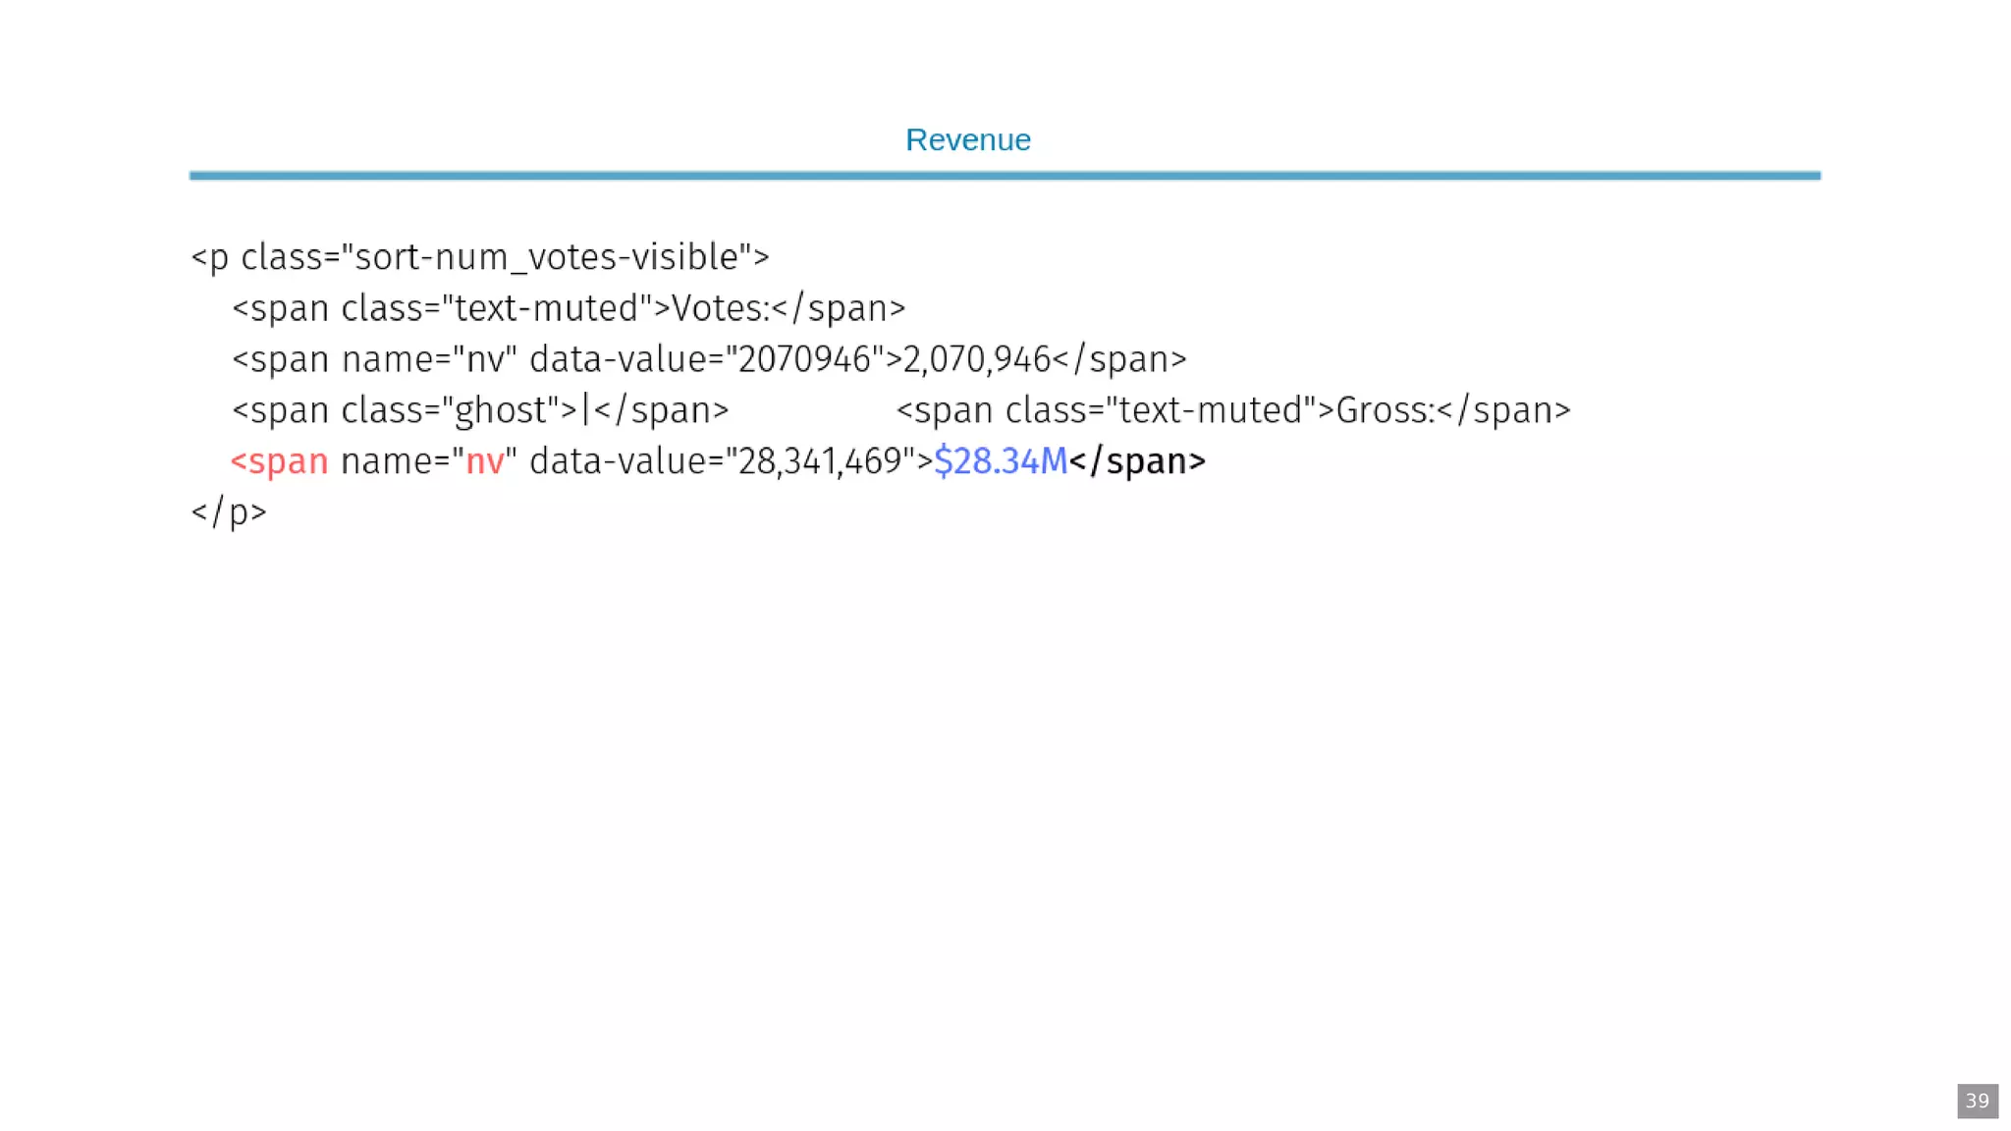Click the Votes: span line
The image size is (2011, 1131).
click(x=569, y=308)
